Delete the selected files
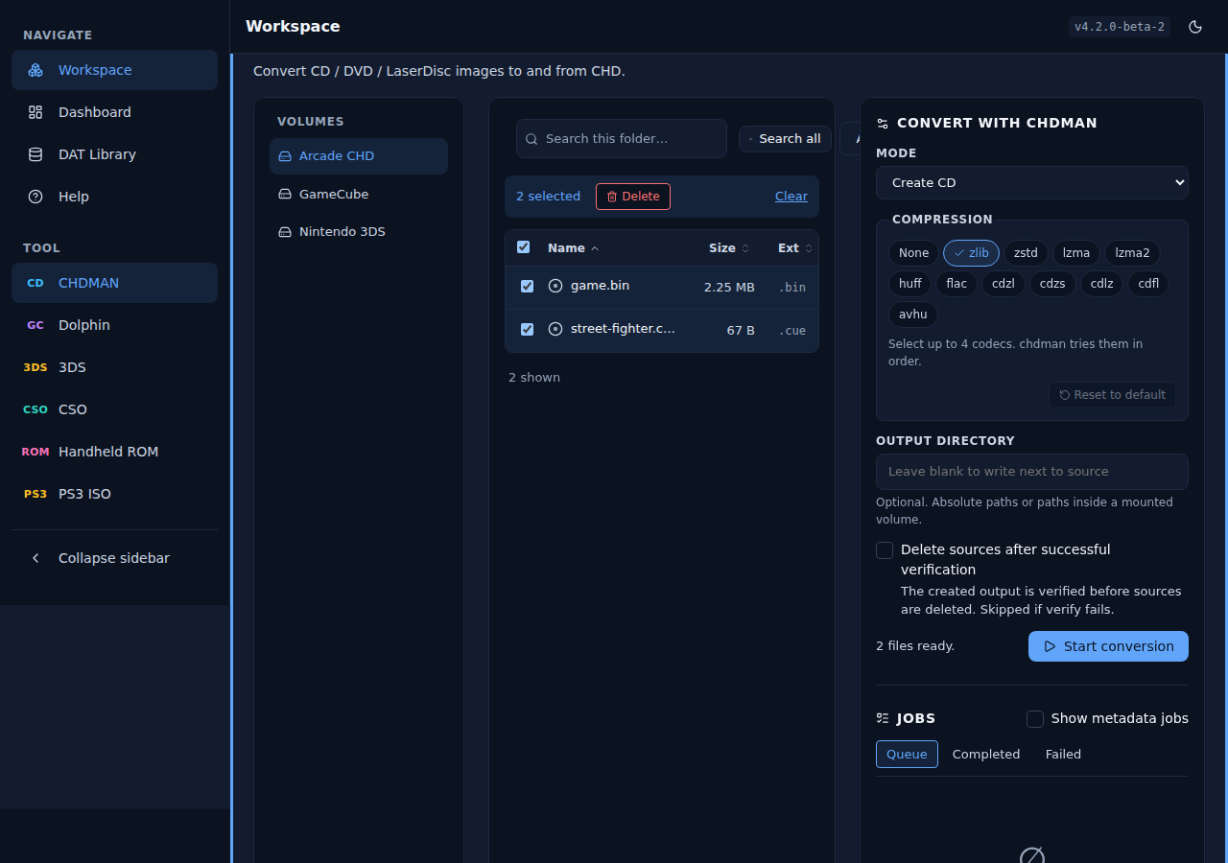The image size is (1228, 863). point(633,197)
